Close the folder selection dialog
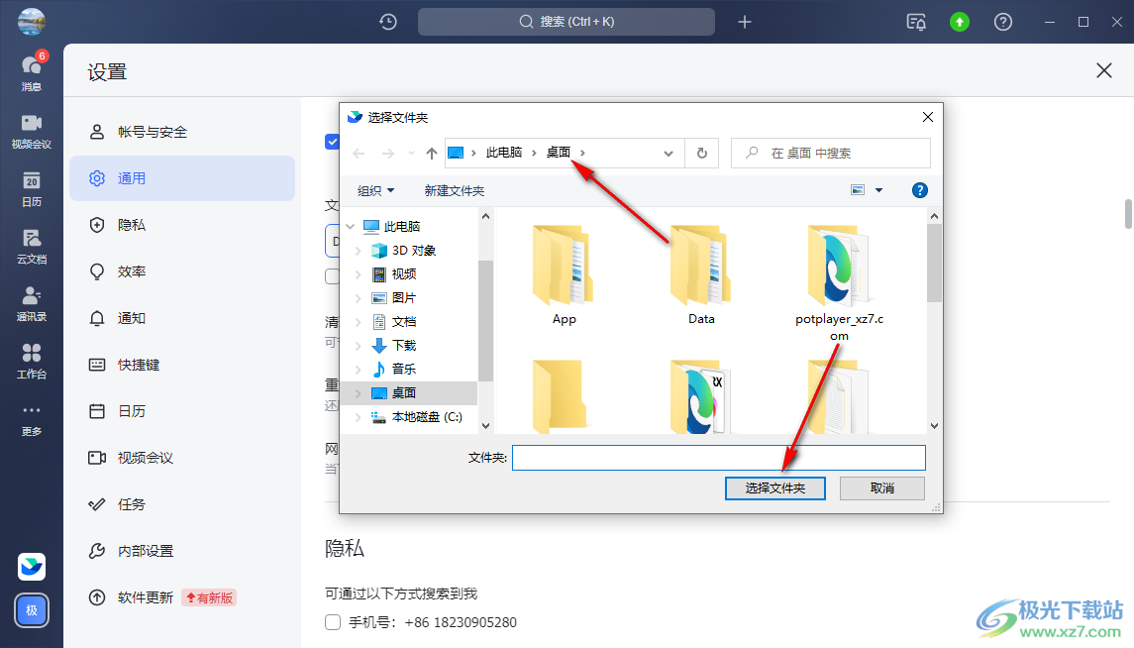This screenshot has height=648, width=1134. click(x=928, y=117)
